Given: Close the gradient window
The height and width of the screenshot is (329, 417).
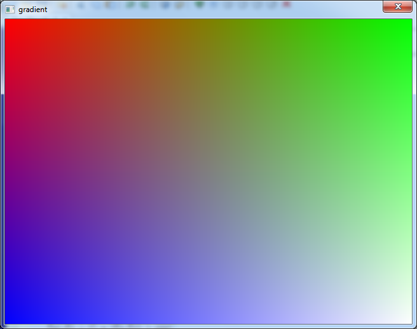Looking at the screenshot, I should pyautogui.click(x=397, y=6).
